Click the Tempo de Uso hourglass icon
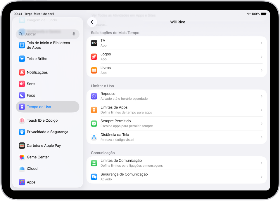 (22, 107)
